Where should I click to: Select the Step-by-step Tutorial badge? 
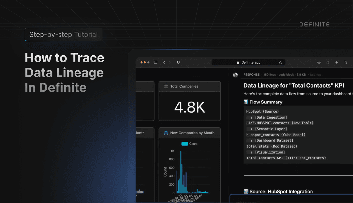coord(63,34)
